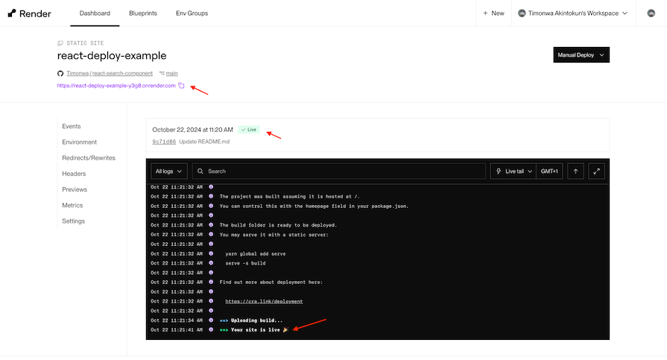Open commit 9c71d86 link
667x360 pixels.
click(x=164, y=141)
